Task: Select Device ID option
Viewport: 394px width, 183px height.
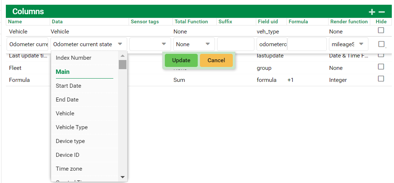Action: [68, 155]
